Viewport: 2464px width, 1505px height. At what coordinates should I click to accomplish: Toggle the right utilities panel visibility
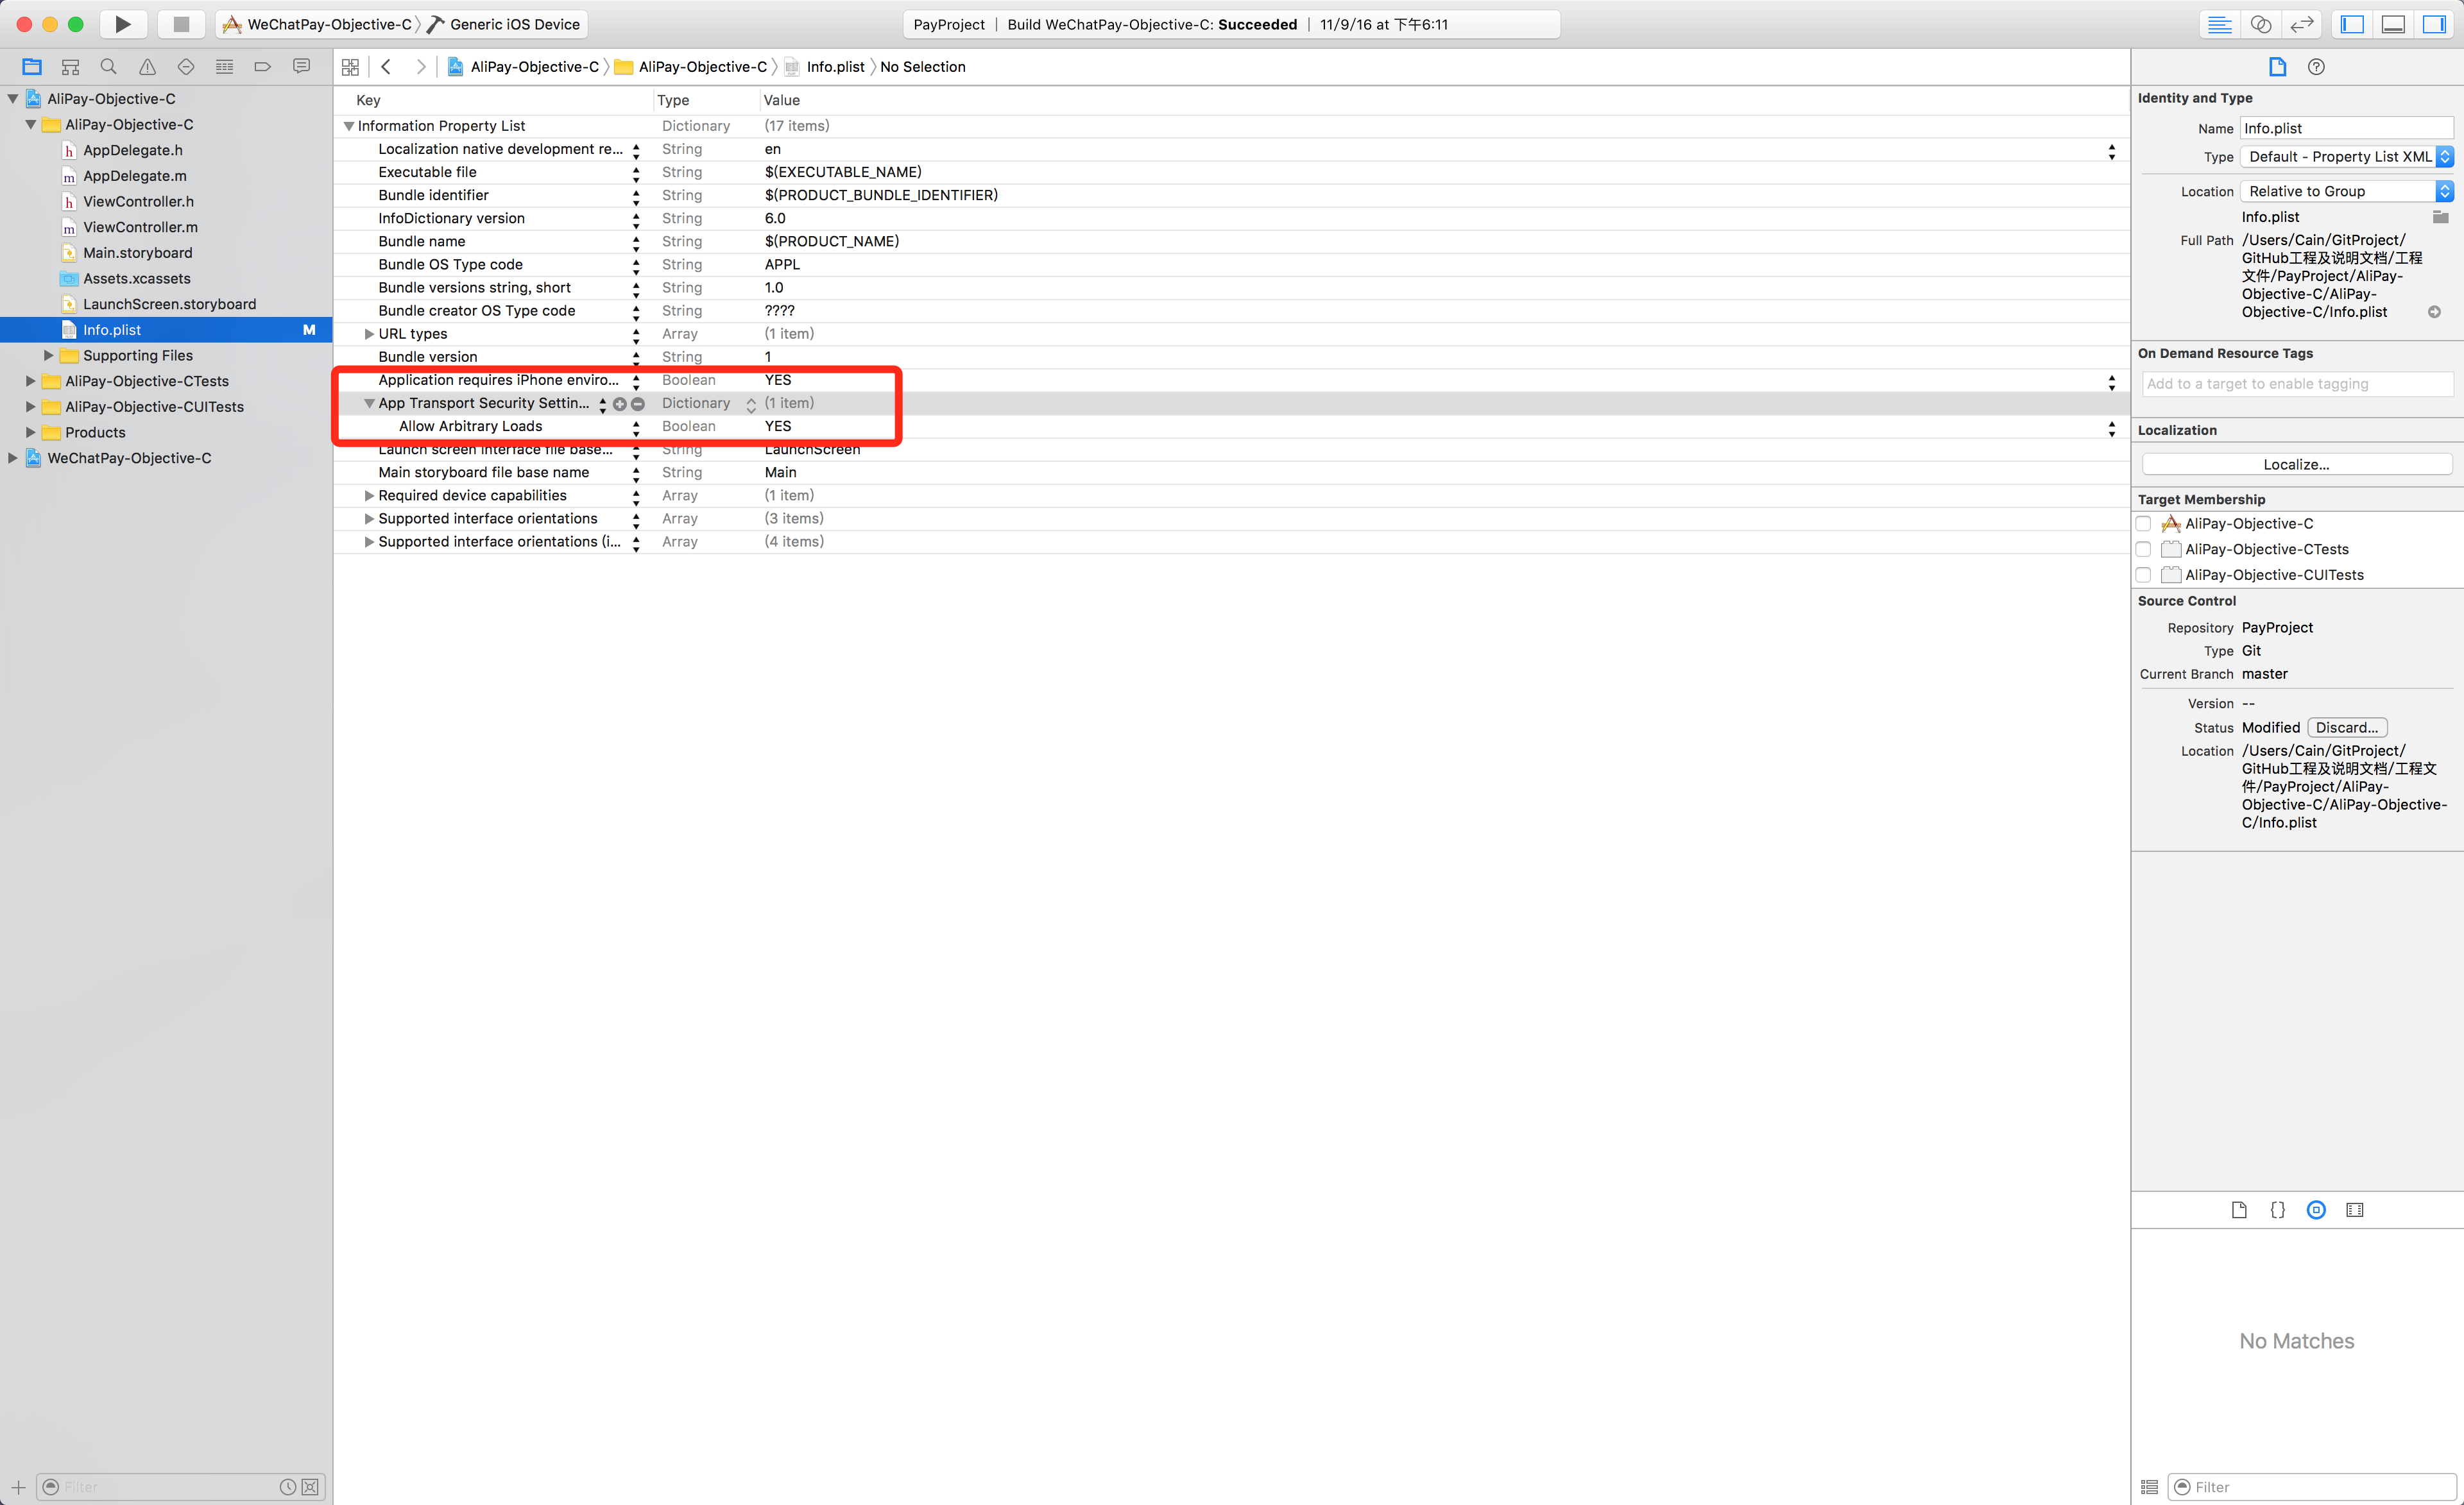[x=2434, y=24]
